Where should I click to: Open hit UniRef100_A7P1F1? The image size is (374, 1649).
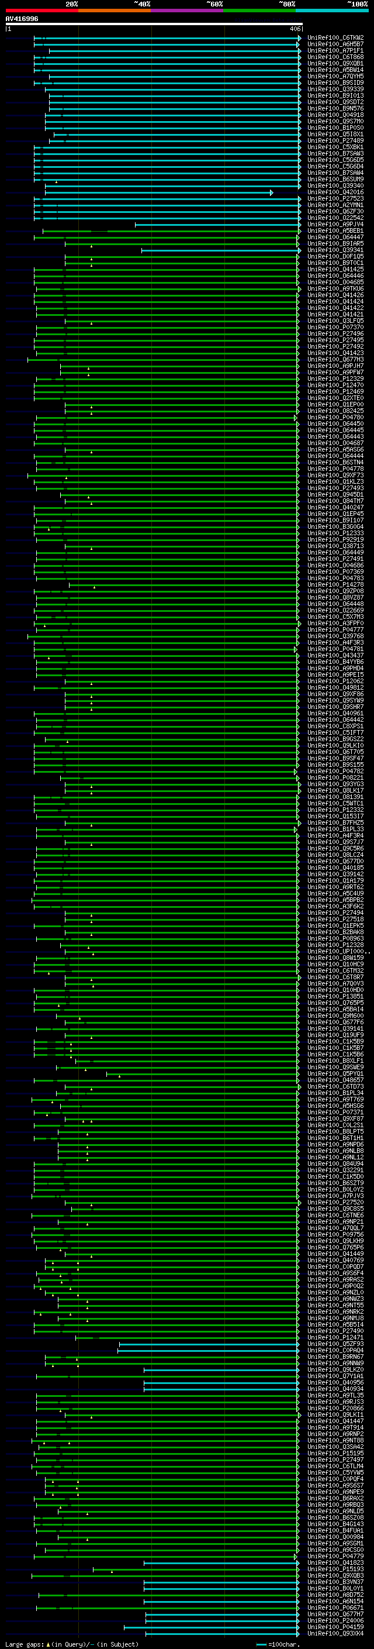(335, 50)
